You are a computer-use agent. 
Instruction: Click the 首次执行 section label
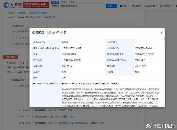point(11,57)
